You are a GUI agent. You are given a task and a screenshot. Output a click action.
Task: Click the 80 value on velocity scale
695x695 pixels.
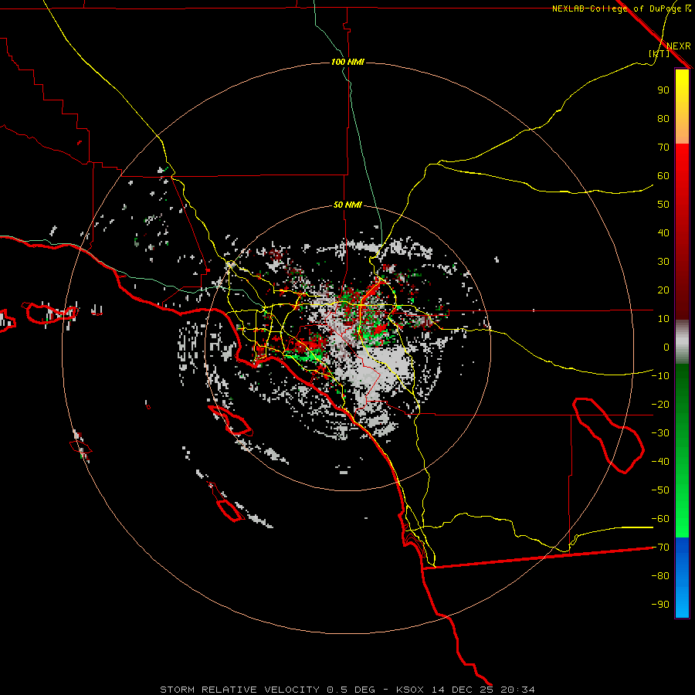(663, 119)
